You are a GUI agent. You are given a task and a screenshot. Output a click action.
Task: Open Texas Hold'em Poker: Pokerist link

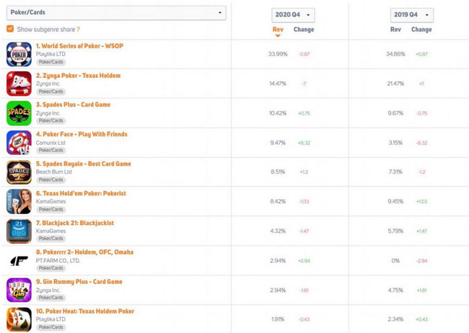pos(81,193)
